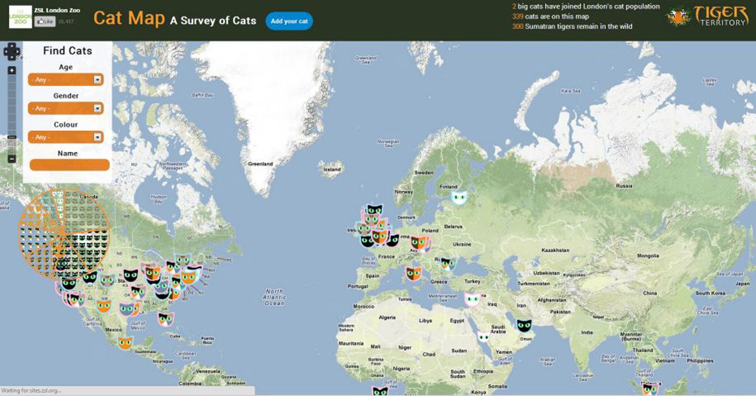This screenshot has width=756, height=396.
Task: Click the cat marker near the Black Sea
Action: (447, 263)
